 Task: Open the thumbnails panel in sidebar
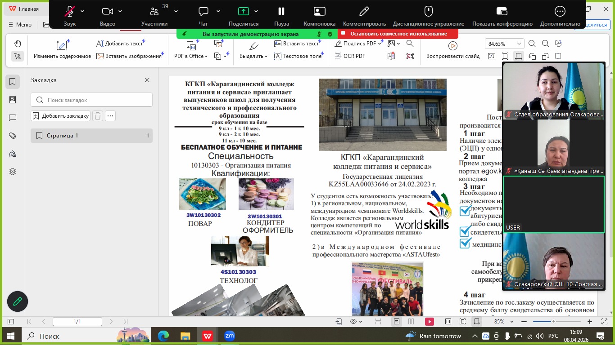point(13,100)
